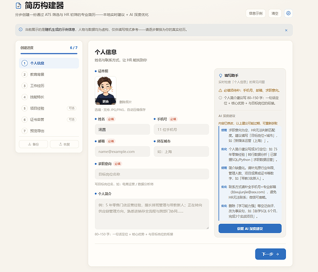
Task: Click the 删除照片 link
Action: (125, 102)
